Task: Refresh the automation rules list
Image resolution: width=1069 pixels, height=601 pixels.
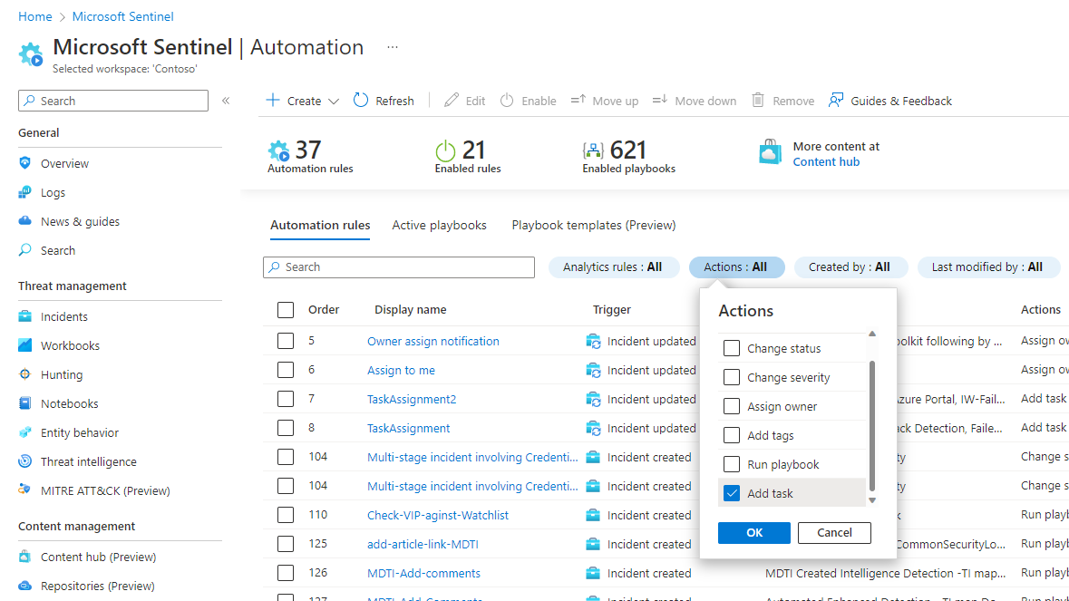Action: coord(383,100)
